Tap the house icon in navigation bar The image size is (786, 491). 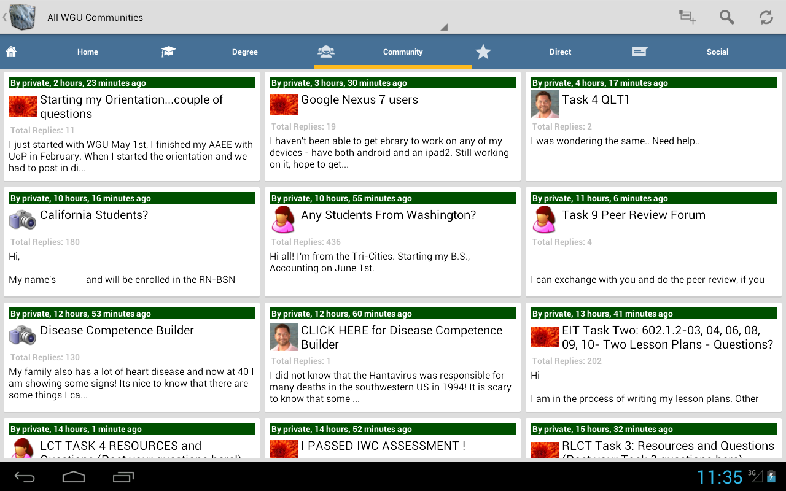point(10,52)
